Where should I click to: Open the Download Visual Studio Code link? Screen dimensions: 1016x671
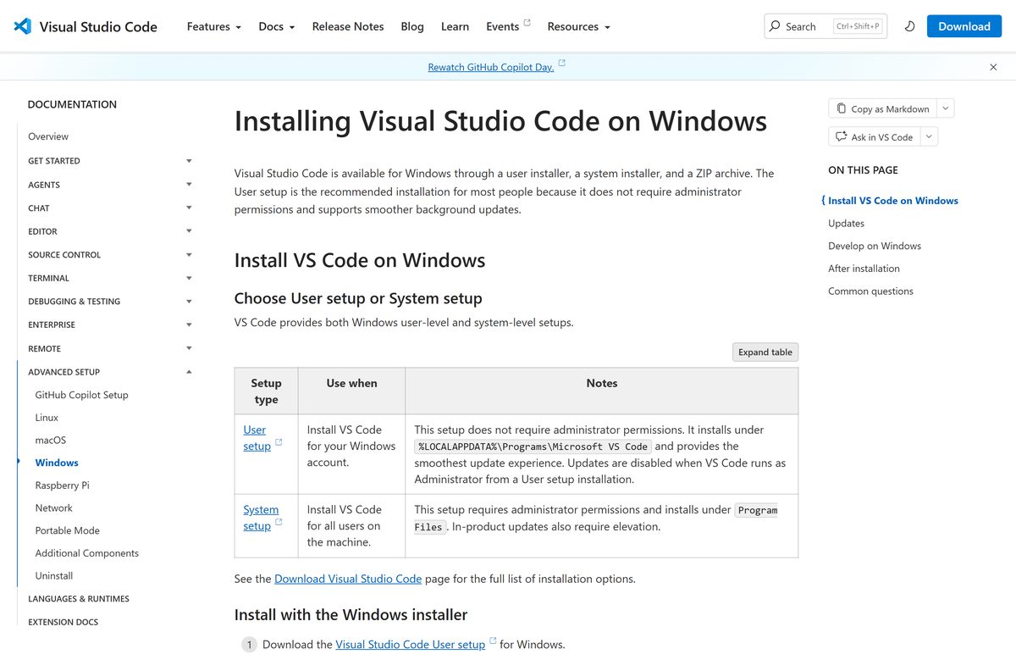[348, 579]
